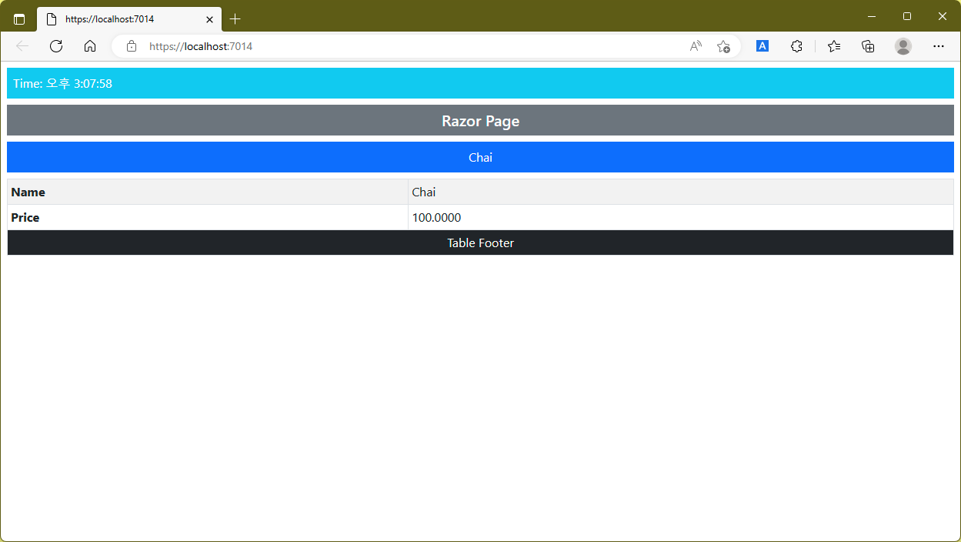This screenshot has height=542, width=961.
Task: Click the disabled Back arrow icon
Action: click(22, 46)
